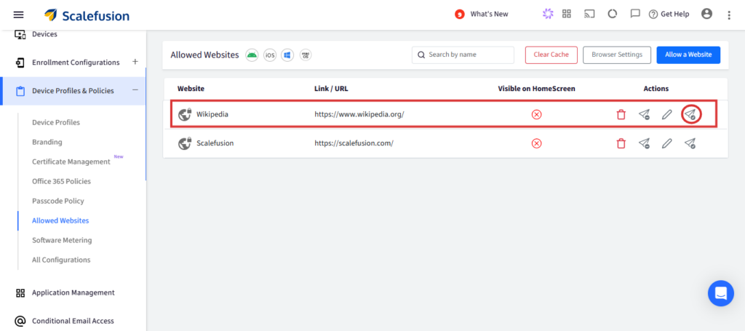This screenshot has width=745, height=331.
Task: Click the https://scalefusion.com/ URL text
Action: point(354,143)
